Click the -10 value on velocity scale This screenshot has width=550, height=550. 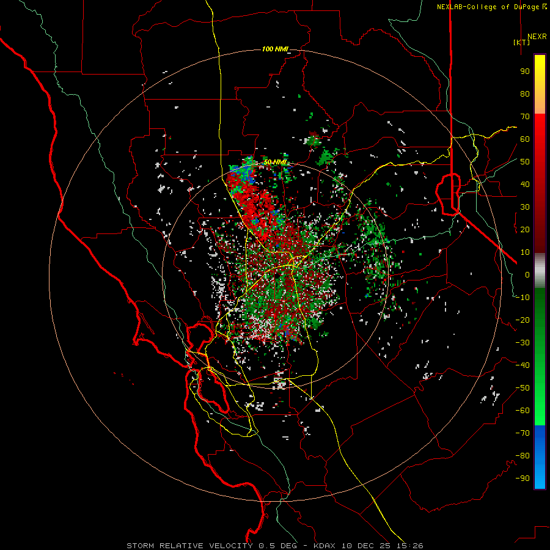(522, 298)
